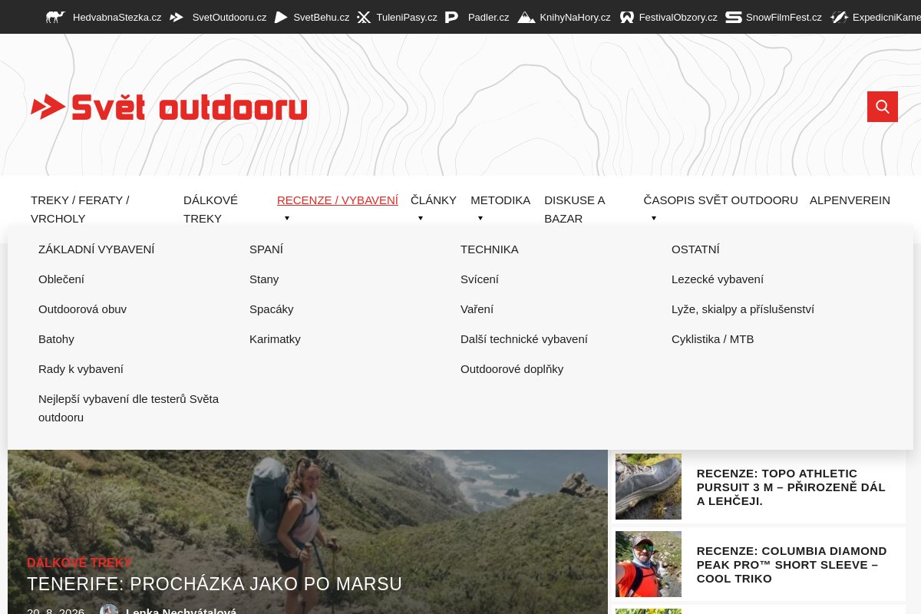Open Treky / Feraty / Vrcholy menu
This screenshot has height=614, width=921.
click(80, 209)
